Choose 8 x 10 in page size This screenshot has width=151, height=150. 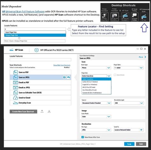96,90
